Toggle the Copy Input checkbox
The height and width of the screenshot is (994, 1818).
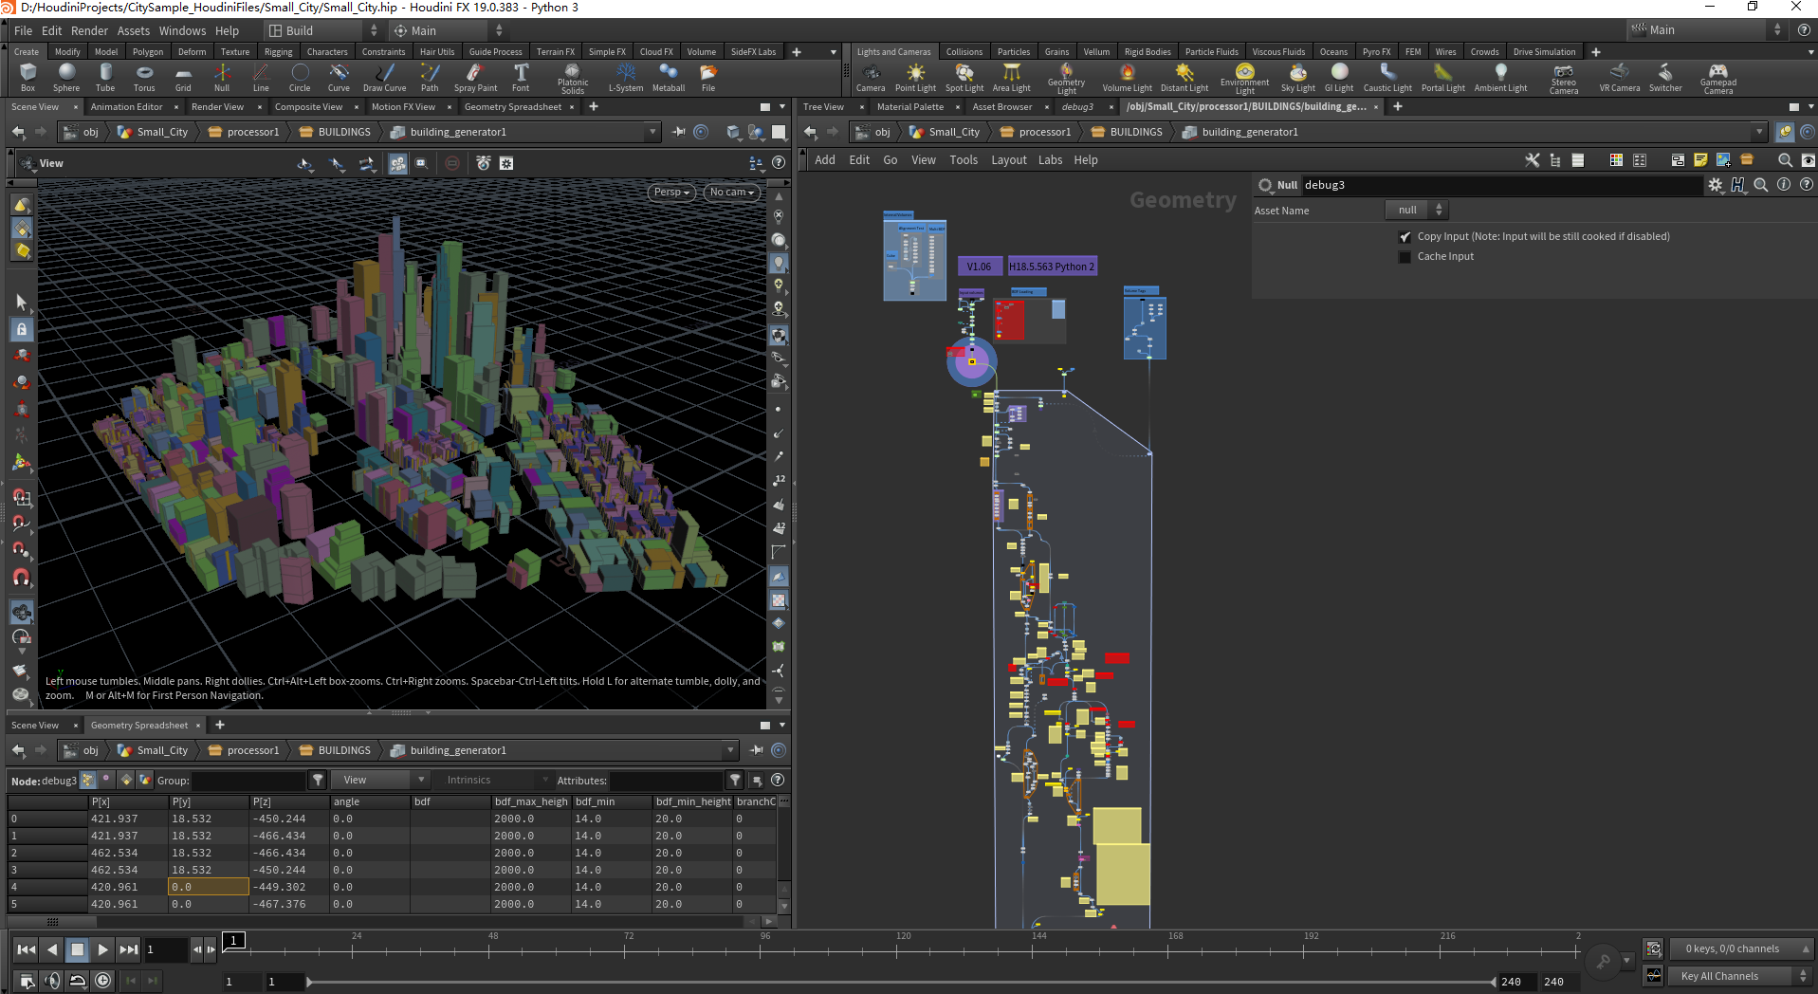[x=1405, y=237]
